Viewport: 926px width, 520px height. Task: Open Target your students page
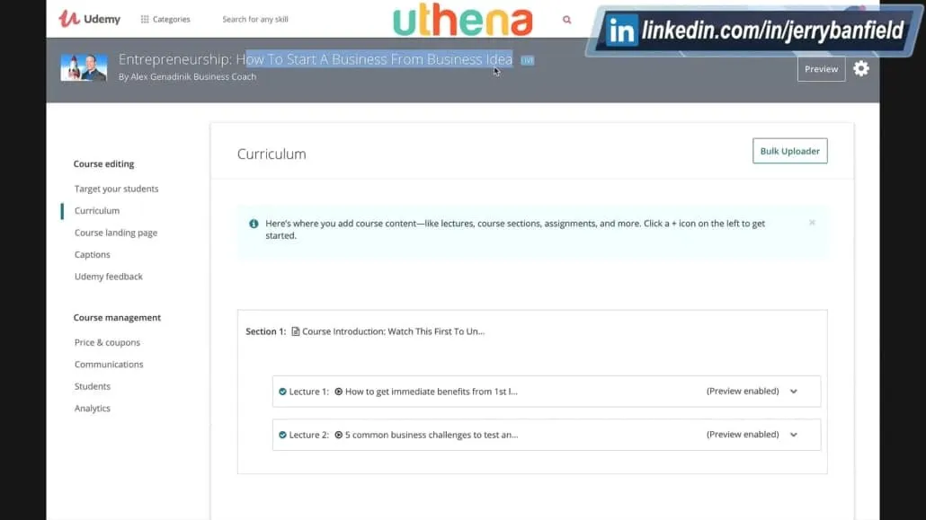(116, 189)
